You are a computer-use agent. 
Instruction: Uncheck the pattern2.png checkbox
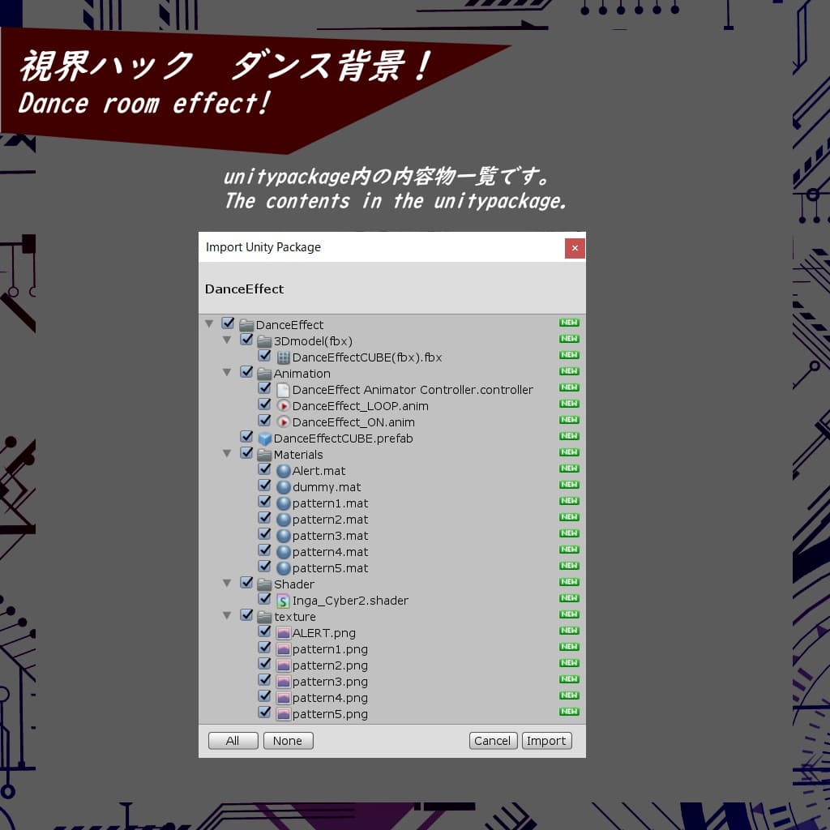[x=265, y=664]
